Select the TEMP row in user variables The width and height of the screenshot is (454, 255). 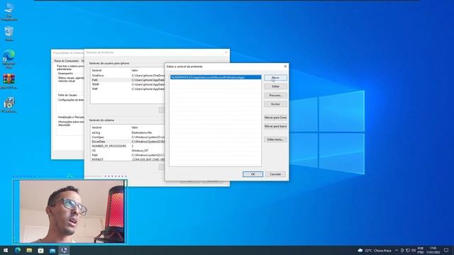coord(128,84)
